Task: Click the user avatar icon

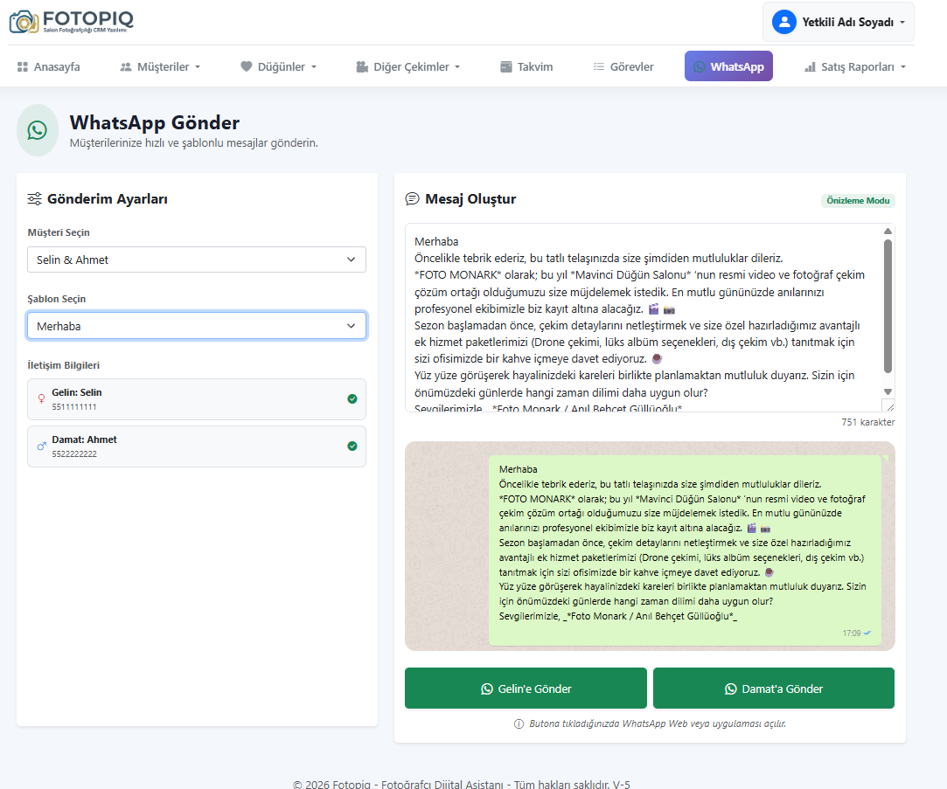Action: click(x=784, y=22)
